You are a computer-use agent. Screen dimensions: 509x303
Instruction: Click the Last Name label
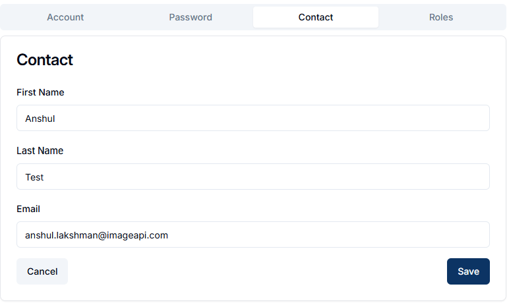[40, 151]
